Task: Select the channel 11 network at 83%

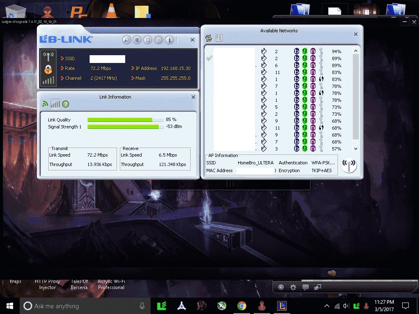Action: [279, 72]
